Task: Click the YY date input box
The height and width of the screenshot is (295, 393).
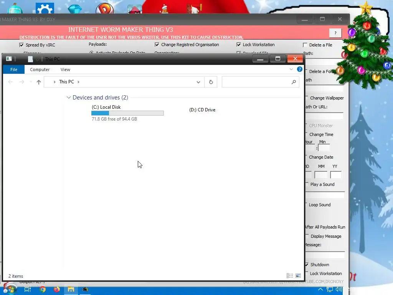Action: pos(336,175)
